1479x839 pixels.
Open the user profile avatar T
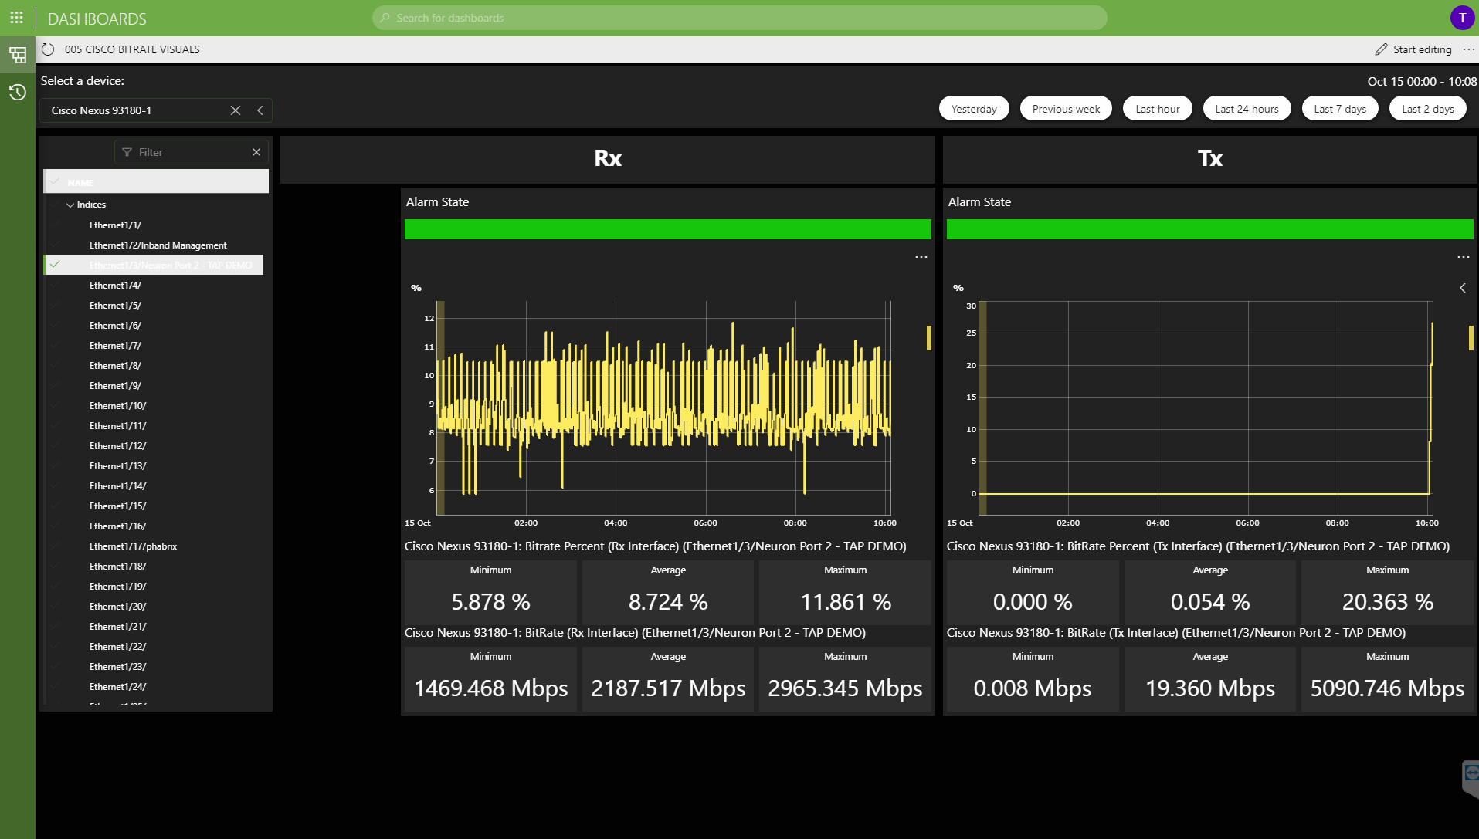1462,18
